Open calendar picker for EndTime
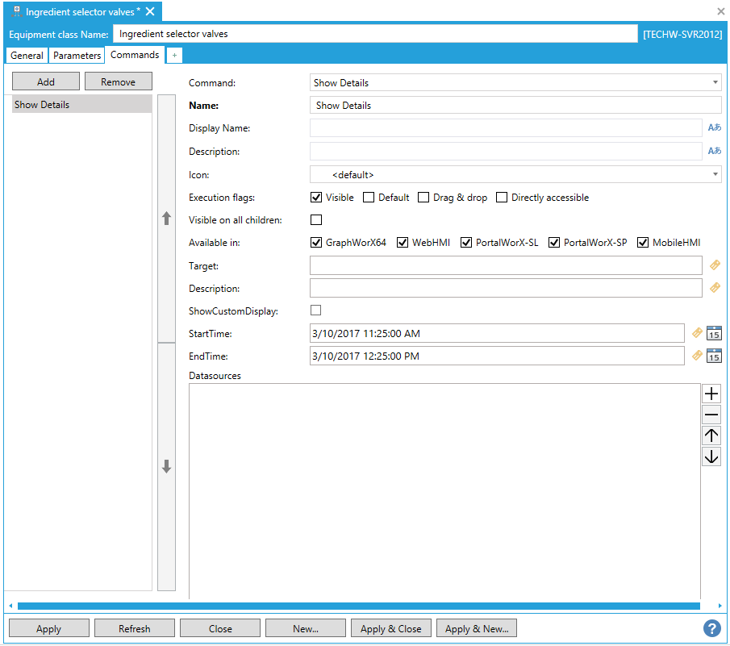 click(714, 356)
